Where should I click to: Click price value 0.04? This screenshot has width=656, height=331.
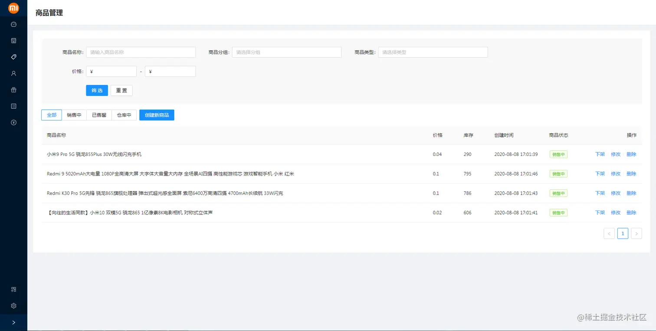click(x=437, y=154)
